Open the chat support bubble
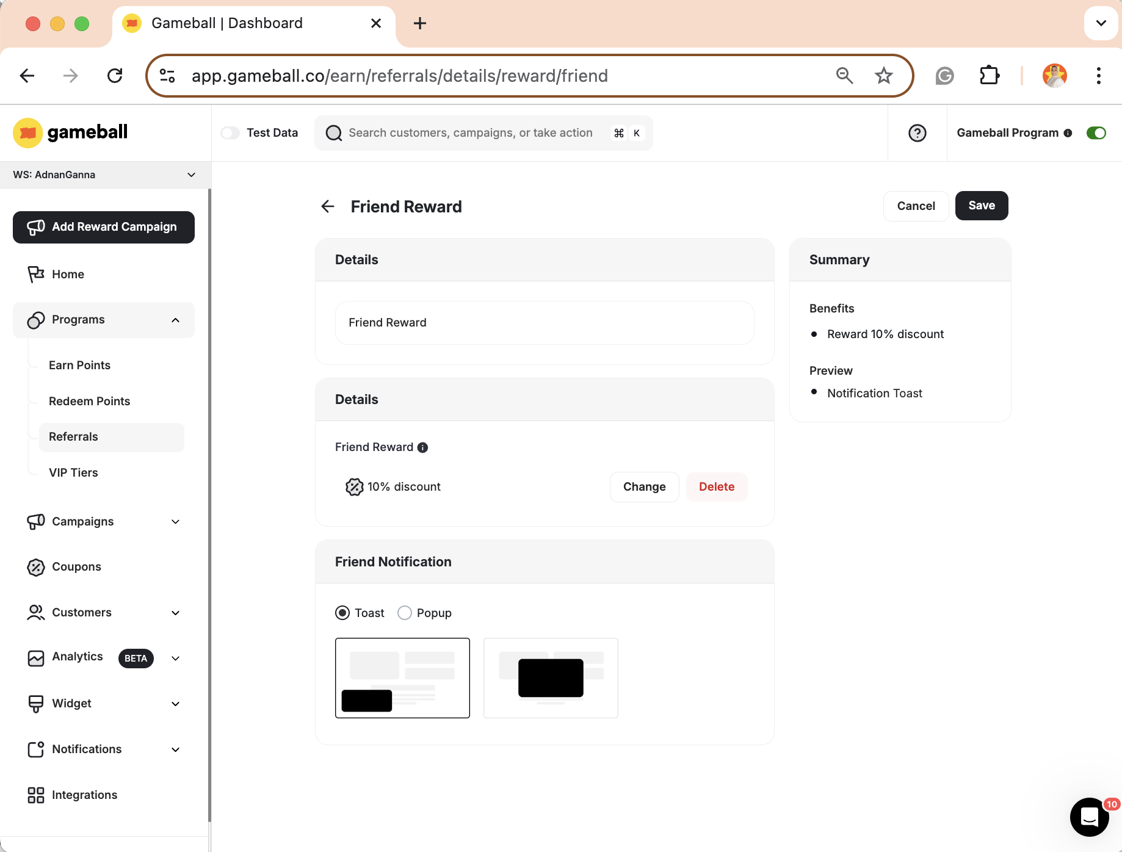Screen dimensions: 1122x852 point(1089,817)
